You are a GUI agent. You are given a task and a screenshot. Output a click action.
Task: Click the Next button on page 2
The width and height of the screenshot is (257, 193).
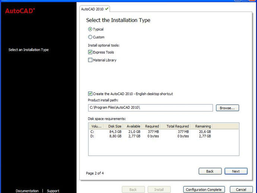point(236,171)
